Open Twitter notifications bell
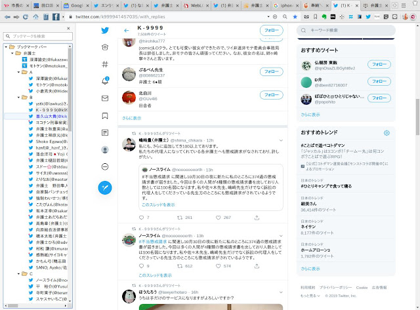The width and height of the screenshot is (420, 310). click(105, 81)
